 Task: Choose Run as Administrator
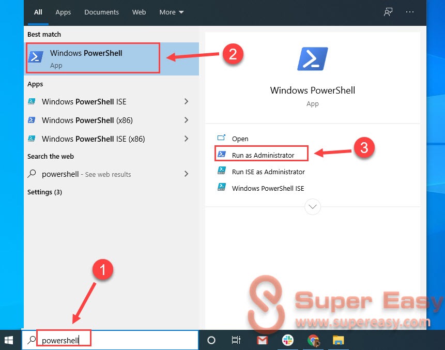[x=262, y=155]
